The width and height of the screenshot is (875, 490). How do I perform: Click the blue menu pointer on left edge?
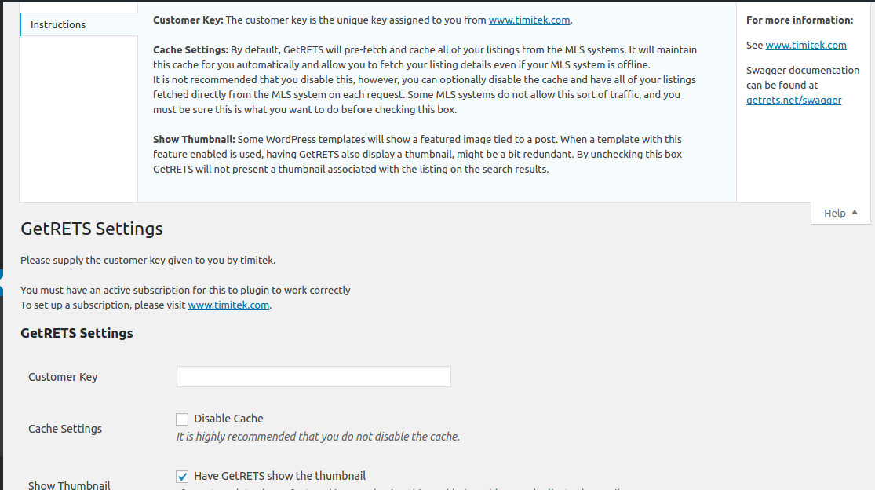[2, 283]
